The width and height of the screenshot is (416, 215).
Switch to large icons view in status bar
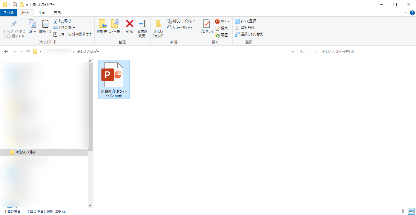[x=411, y=211]
